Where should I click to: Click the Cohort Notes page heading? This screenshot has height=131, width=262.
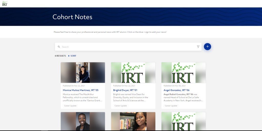(72, 17)
